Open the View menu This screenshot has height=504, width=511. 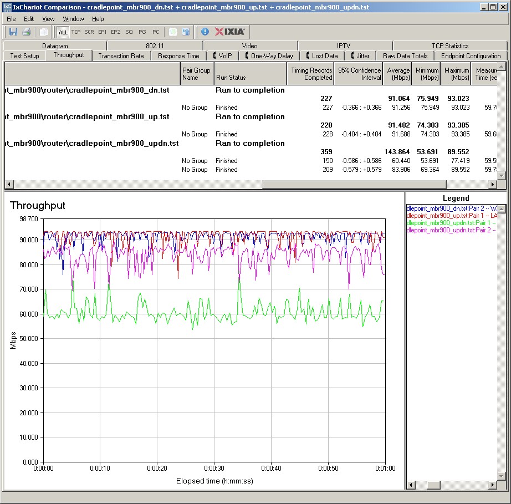pyautogui.click(x=48, y=19)
